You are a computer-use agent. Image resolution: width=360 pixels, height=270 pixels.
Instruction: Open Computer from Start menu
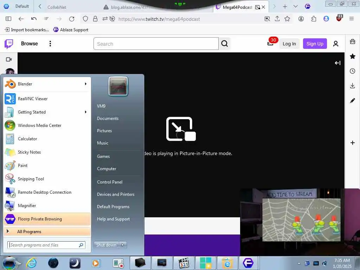click(107, 169)
